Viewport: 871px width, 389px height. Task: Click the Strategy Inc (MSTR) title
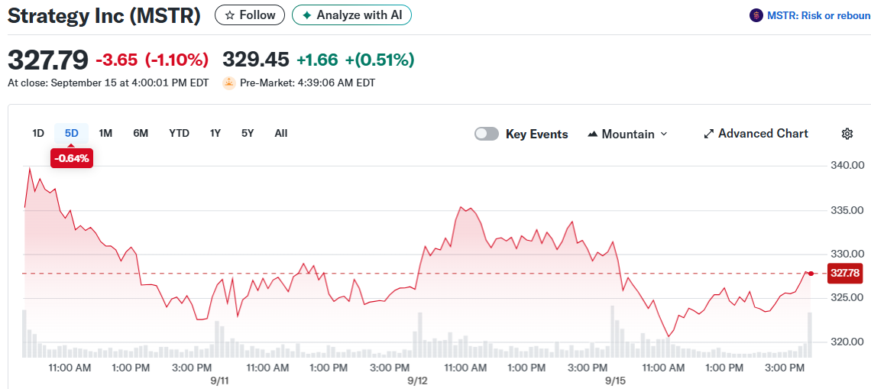tap(104, 15)
